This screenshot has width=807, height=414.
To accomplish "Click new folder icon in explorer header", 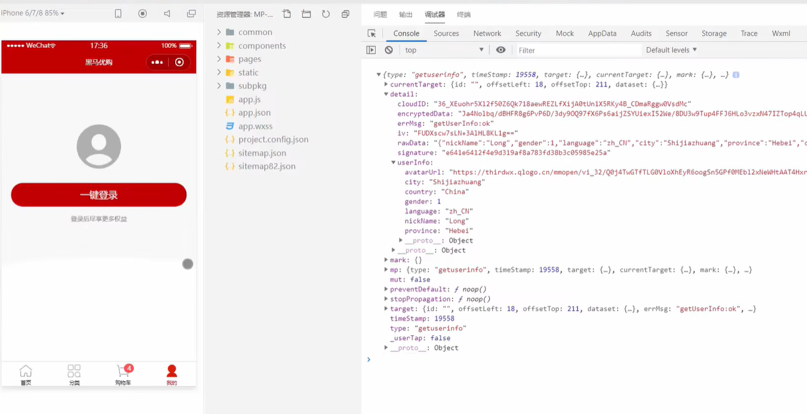I will [306, 14].
